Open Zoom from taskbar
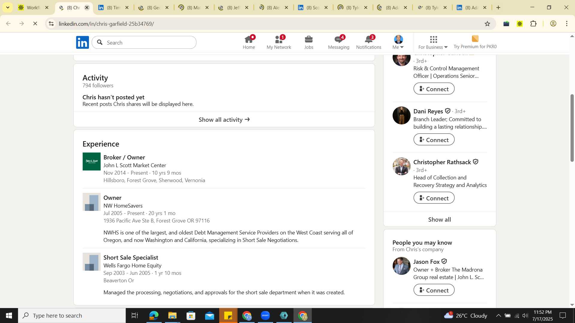Image resolution: width=575 pixels, height=323 pixels. (x=265, y=316)
